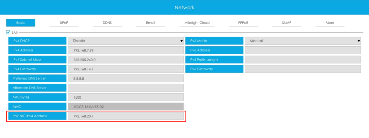
Task: Click the MAC address field
Action: pyautogui.click(x=126, y=106)
